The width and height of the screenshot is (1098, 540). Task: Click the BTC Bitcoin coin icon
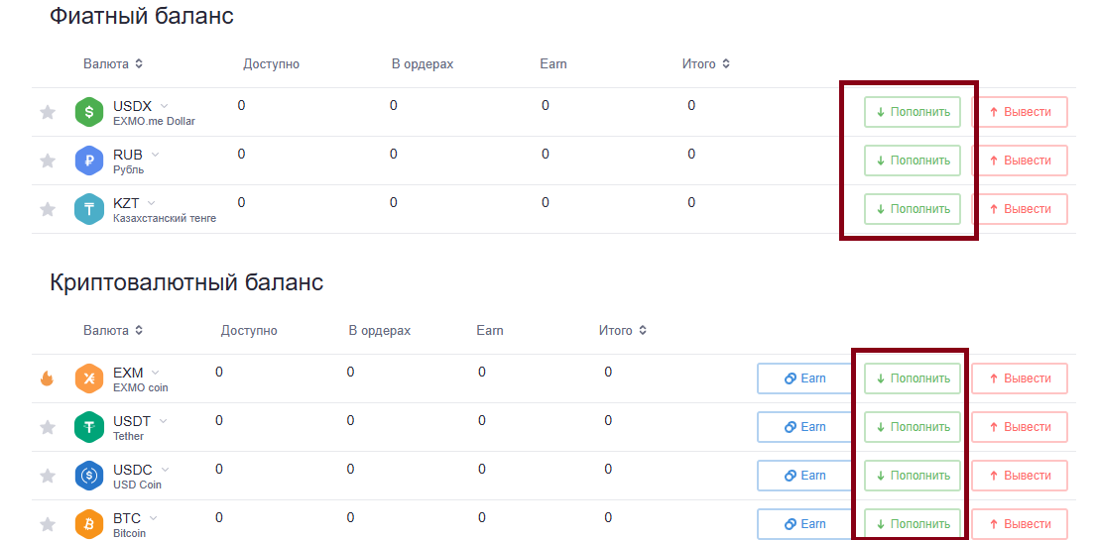89,524
